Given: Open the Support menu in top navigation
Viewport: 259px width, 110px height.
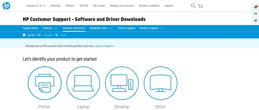Looking at the screenshot, I should [169, 6].
